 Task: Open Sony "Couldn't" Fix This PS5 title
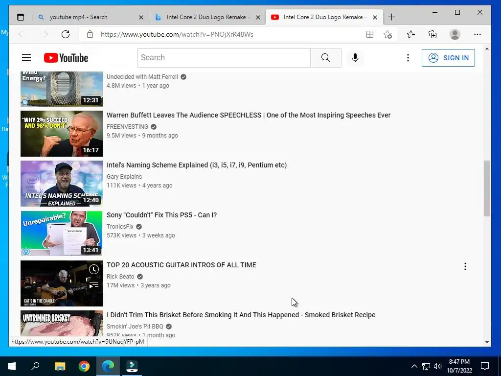[161, 215]
